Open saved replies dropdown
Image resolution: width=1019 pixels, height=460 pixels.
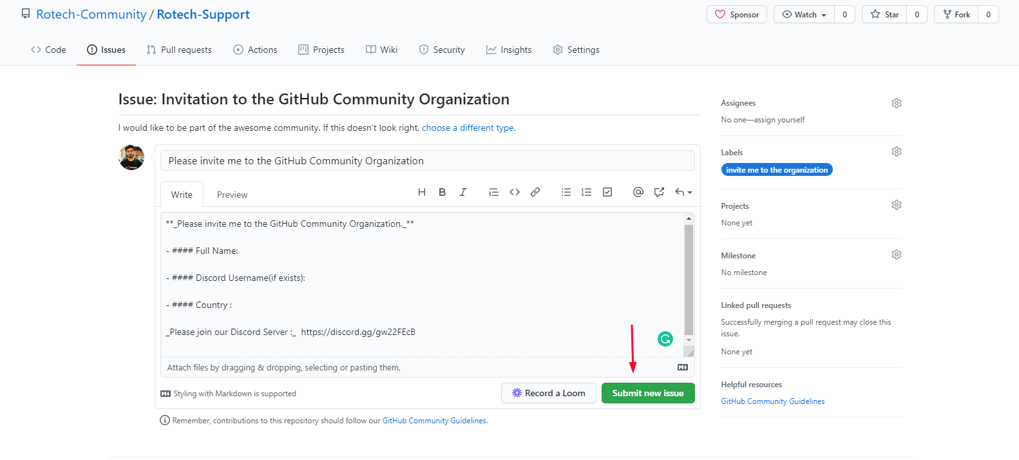pyautogui.click(x=683, y=192)
